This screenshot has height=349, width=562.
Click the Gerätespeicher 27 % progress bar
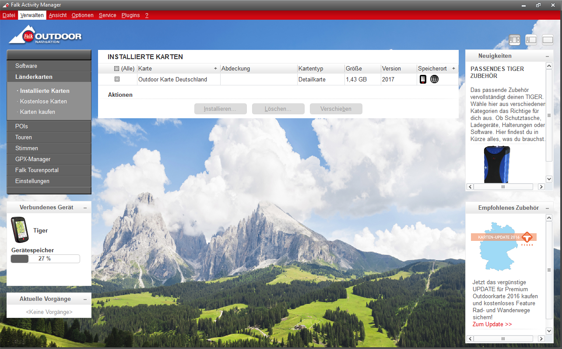point(45,259)
